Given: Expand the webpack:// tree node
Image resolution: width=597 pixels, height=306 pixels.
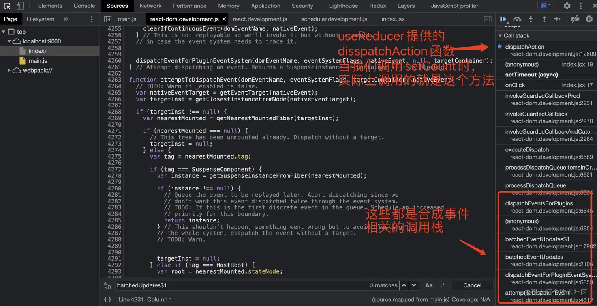Looking at the screenshot, I should 9,71.
